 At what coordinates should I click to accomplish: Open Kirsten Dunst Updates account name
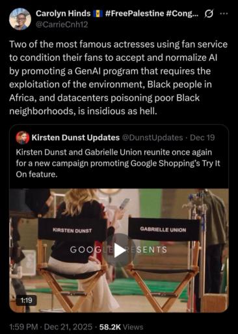75,138
